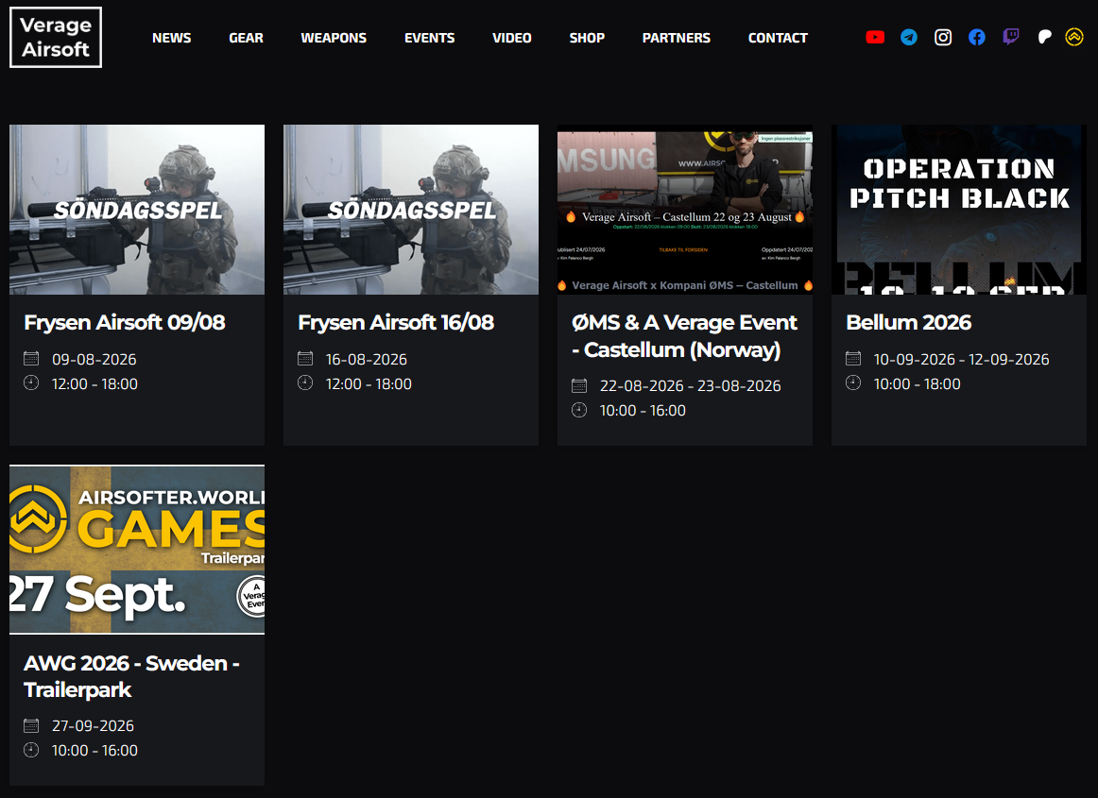Click 10:00 - 18:00 in Bellum 2026 card
1098x798 pixels.
coord(918,383)
